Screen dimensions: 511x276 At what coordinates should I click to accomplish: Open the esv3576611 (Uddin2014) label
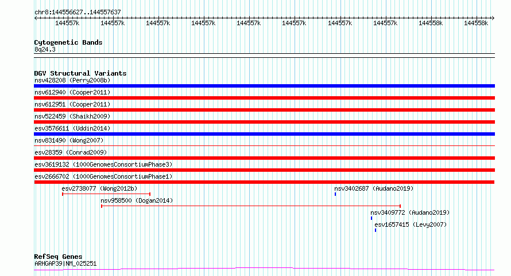click(72, 128)
